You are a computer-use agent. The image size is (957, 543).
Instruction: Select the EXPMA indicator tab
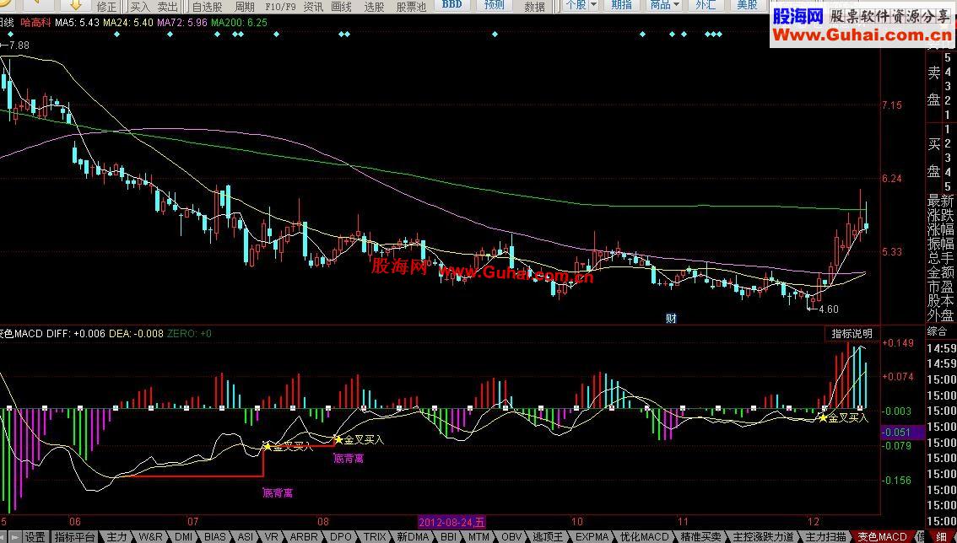(592, 537)
